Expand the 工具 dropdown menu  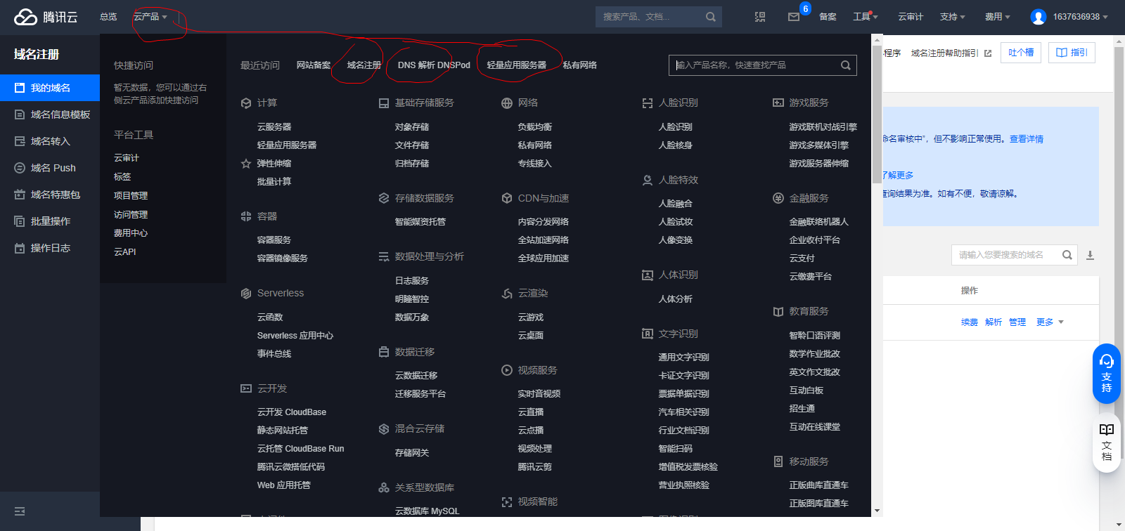tap(866, 17)
